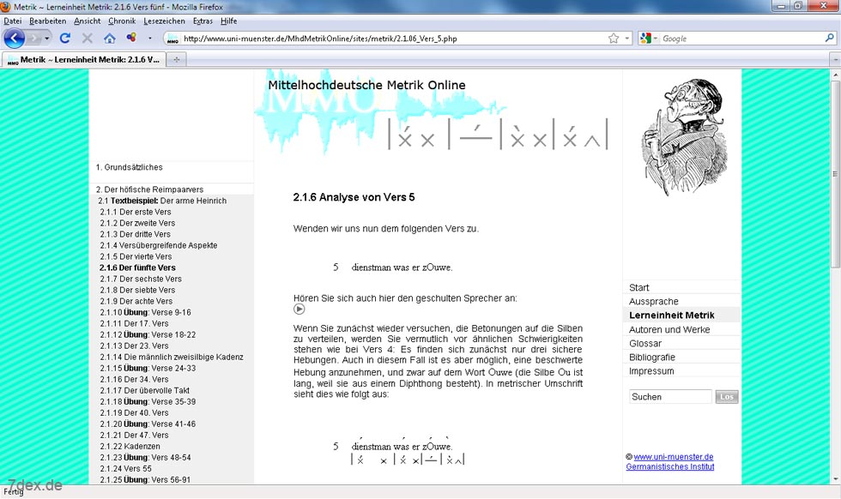841x499 pixels.
Task: Open 2.1.17 Der übervolle Takt
Action: tap(144, 391)
